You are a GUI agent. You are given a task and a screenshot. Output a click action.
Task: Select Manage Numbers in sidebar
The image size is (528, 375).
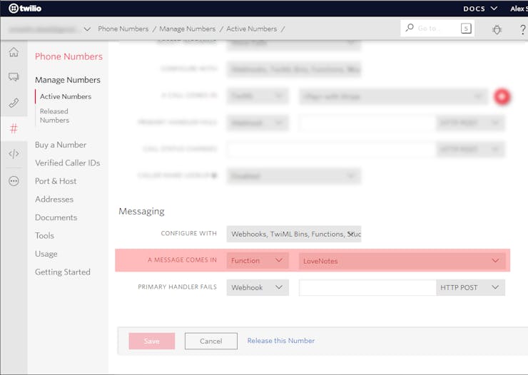coord(68,80)
